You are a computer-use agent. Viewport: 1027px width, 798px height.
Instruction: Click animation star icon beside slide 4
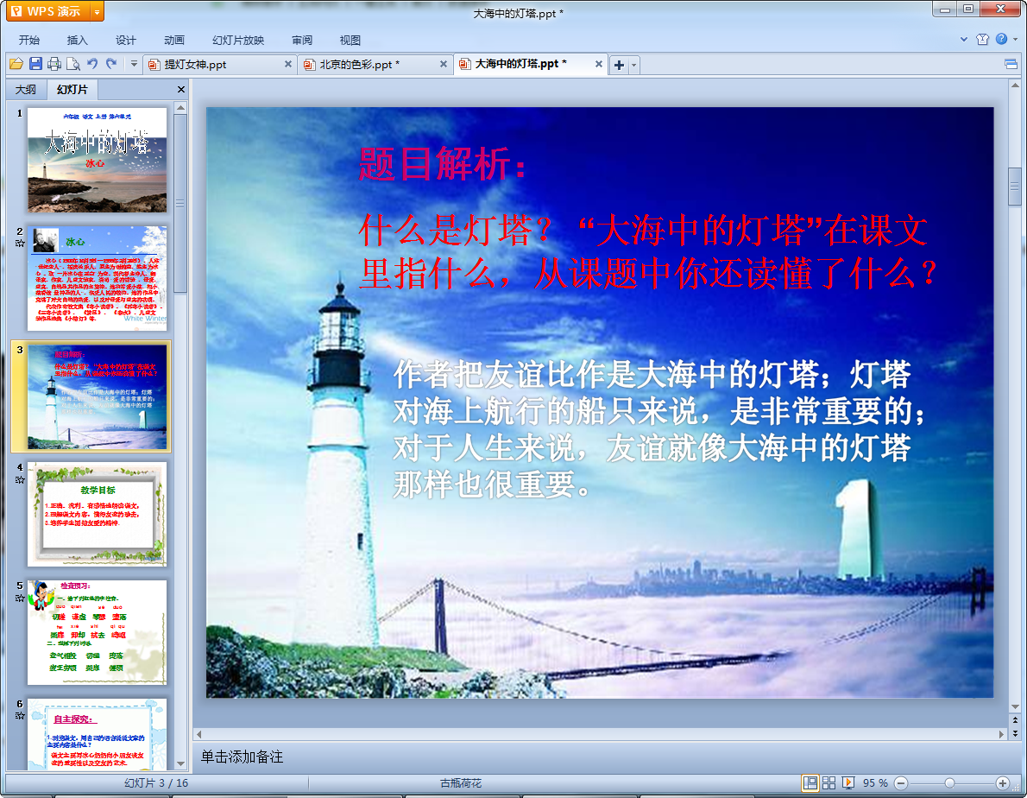(20, 479)
